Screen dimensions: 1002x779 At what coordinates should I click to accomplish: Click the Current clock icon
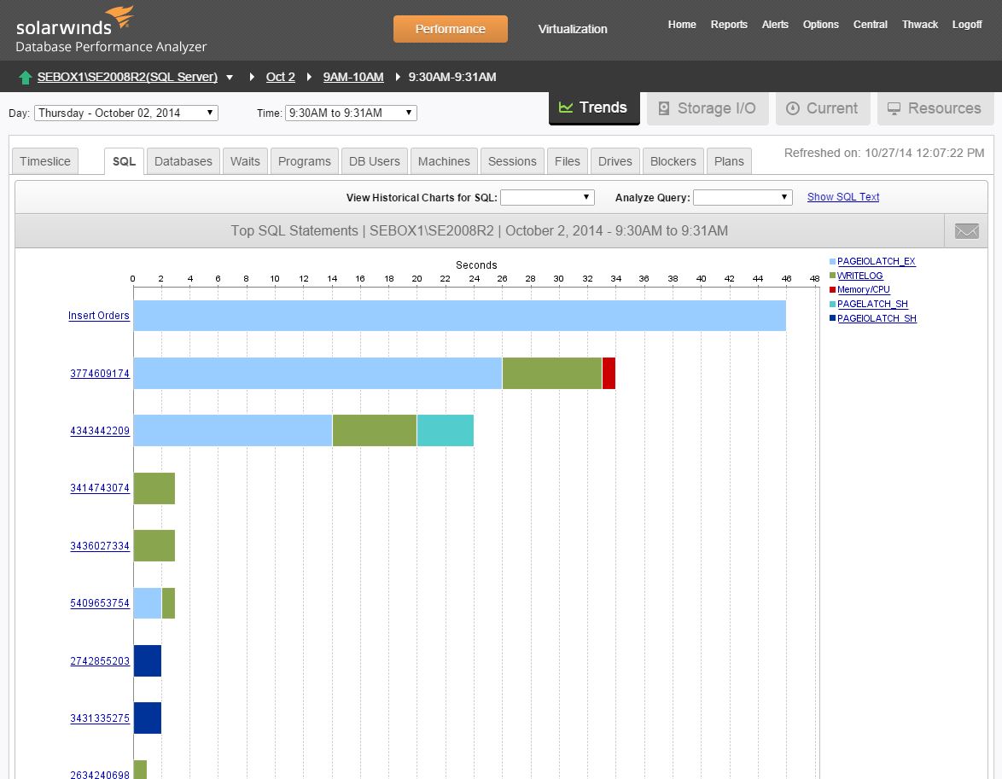(x=792, y=108)
